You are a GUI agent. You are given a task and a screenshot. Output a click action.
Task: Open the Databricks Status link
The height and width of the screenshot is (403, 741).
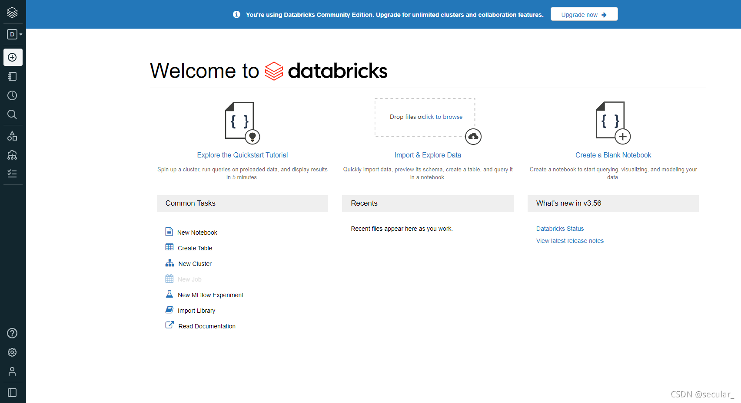coord(560,229)
